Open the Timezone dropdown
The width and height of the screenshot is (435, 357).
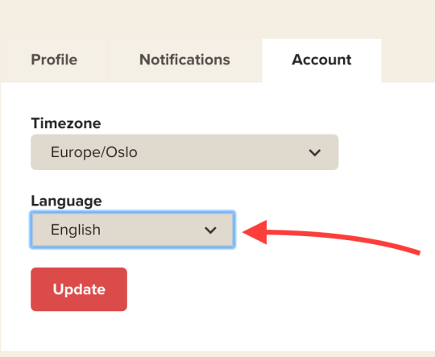pos(184,152)
